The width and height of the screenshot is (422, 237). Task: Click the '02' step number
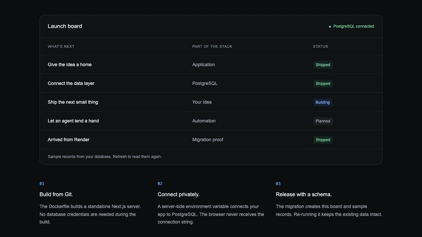click(160, 184)
